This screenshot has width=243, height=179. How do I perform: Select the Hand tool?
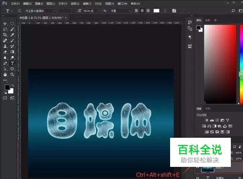(5, 75)
